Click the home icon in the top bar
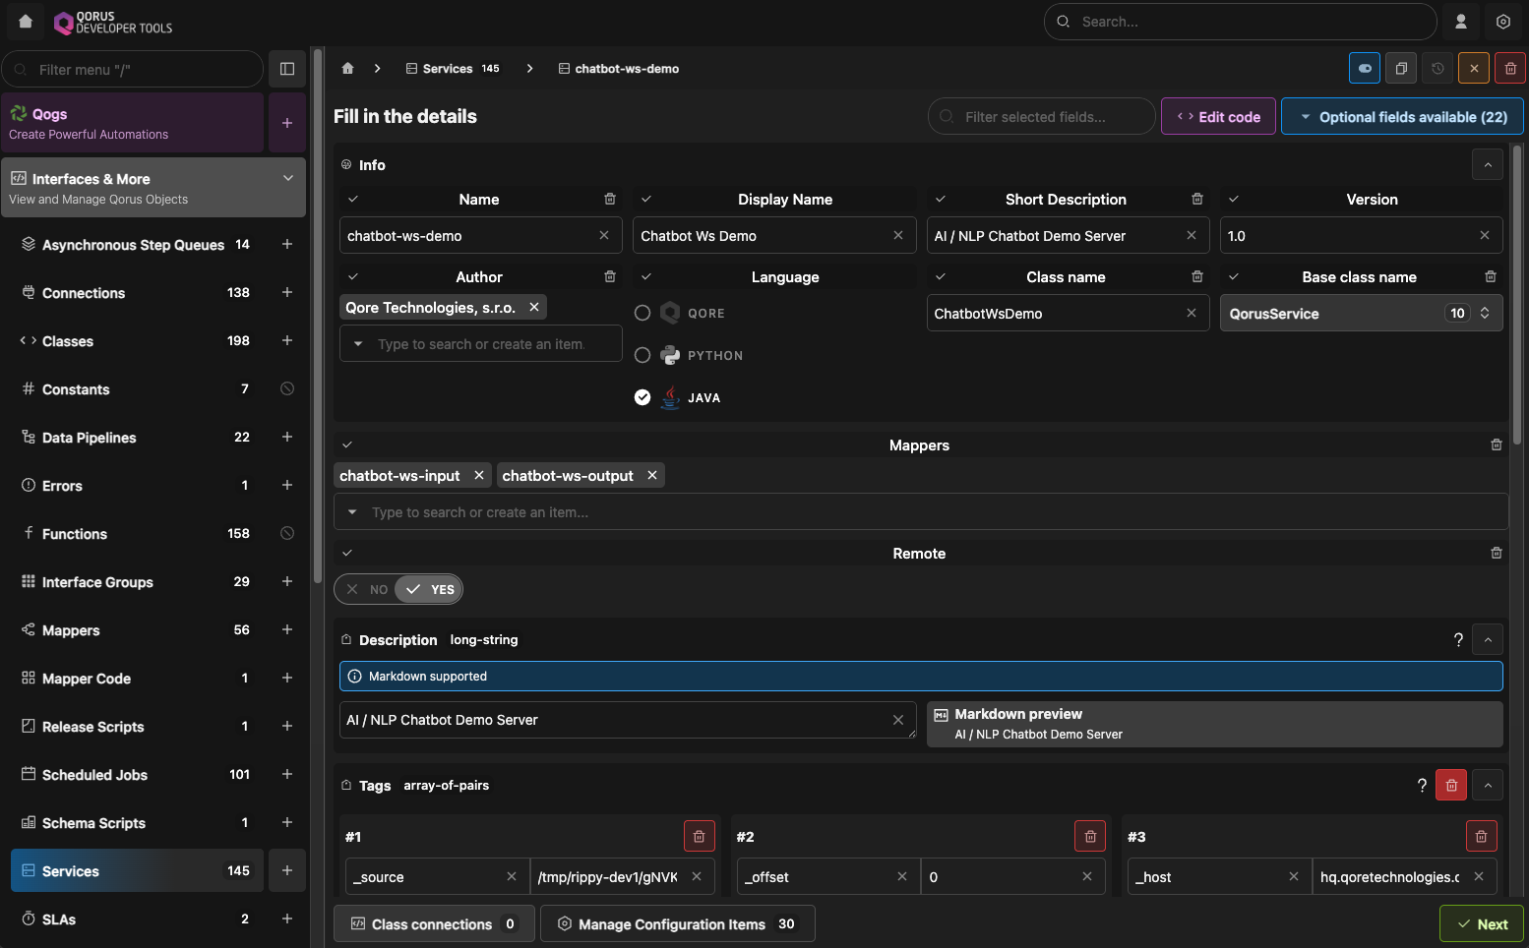Viewport: 1529px width, 948px height. [26, 22]
